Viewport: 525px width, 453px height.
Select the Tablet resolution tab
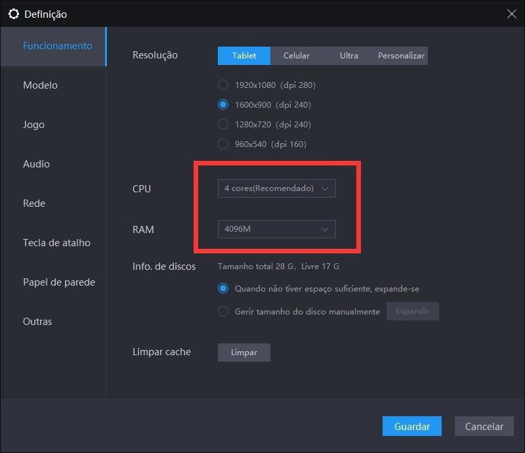click(244, 56)
